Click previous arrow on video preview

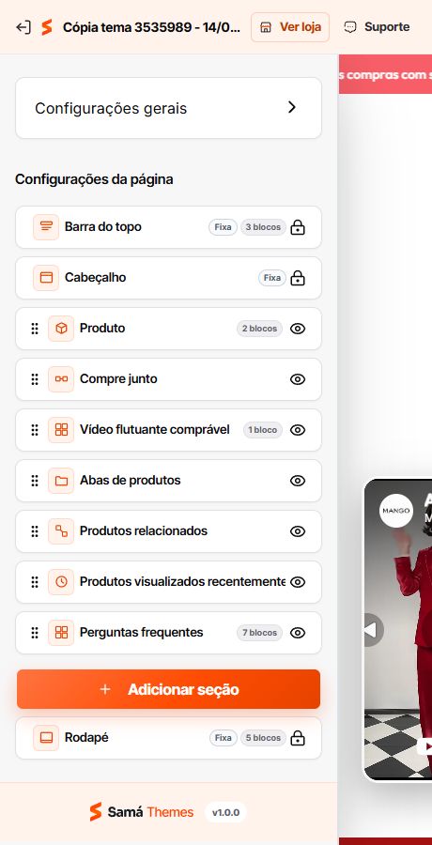tap(371, 629)
